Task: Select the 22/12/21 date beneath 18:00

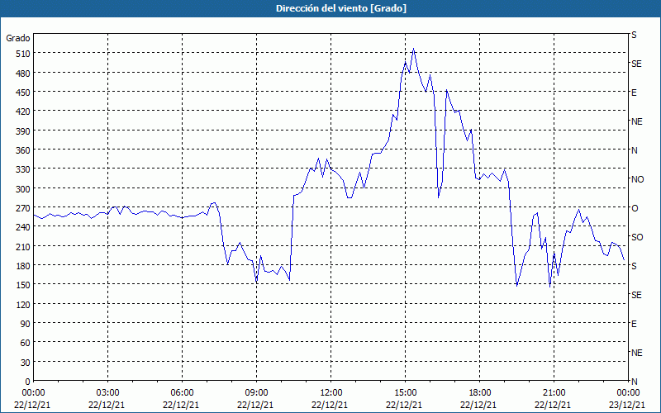Action: [x=478, y=405]
